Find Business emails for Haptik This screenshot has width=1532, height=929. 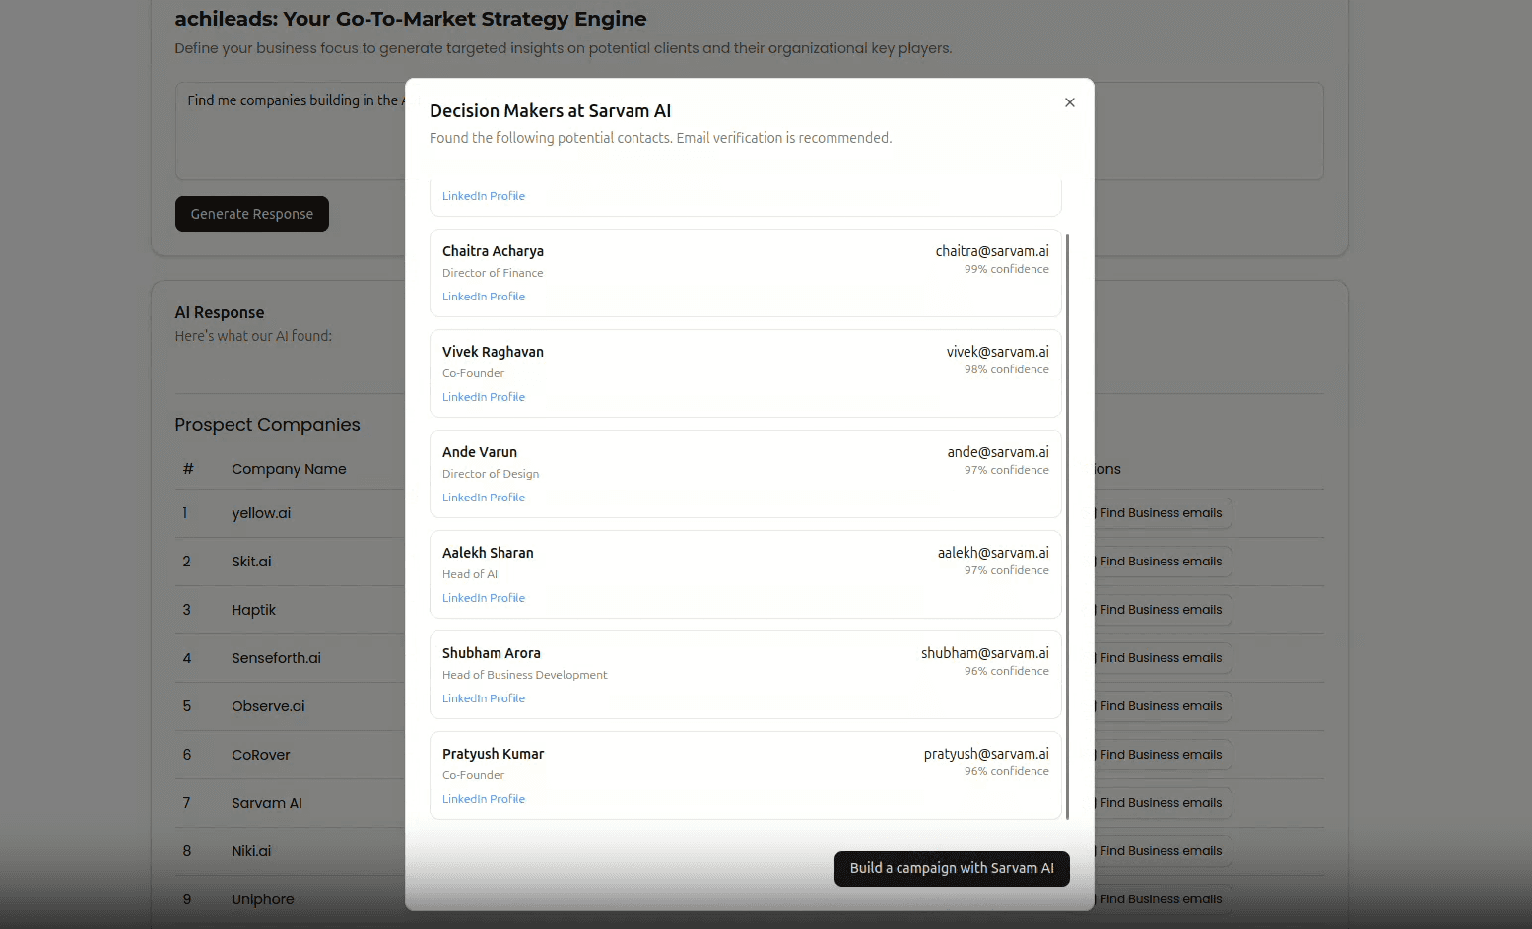click(1161, 609)
